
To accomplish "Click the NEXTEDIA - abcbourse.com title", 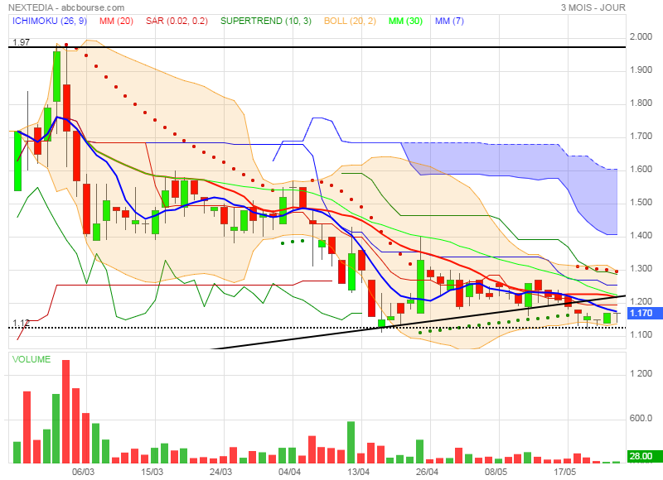I will pos(66,7).
